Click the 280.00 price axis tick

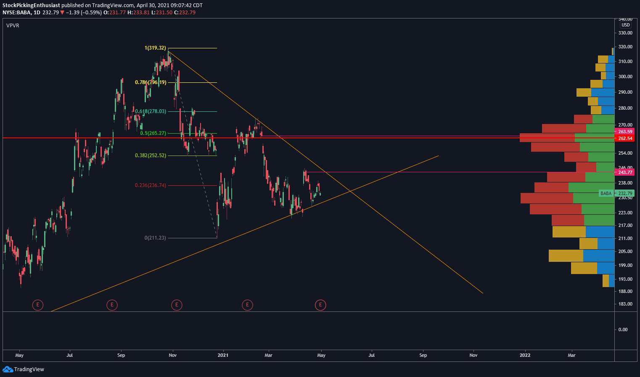click(x=625, y=108)
